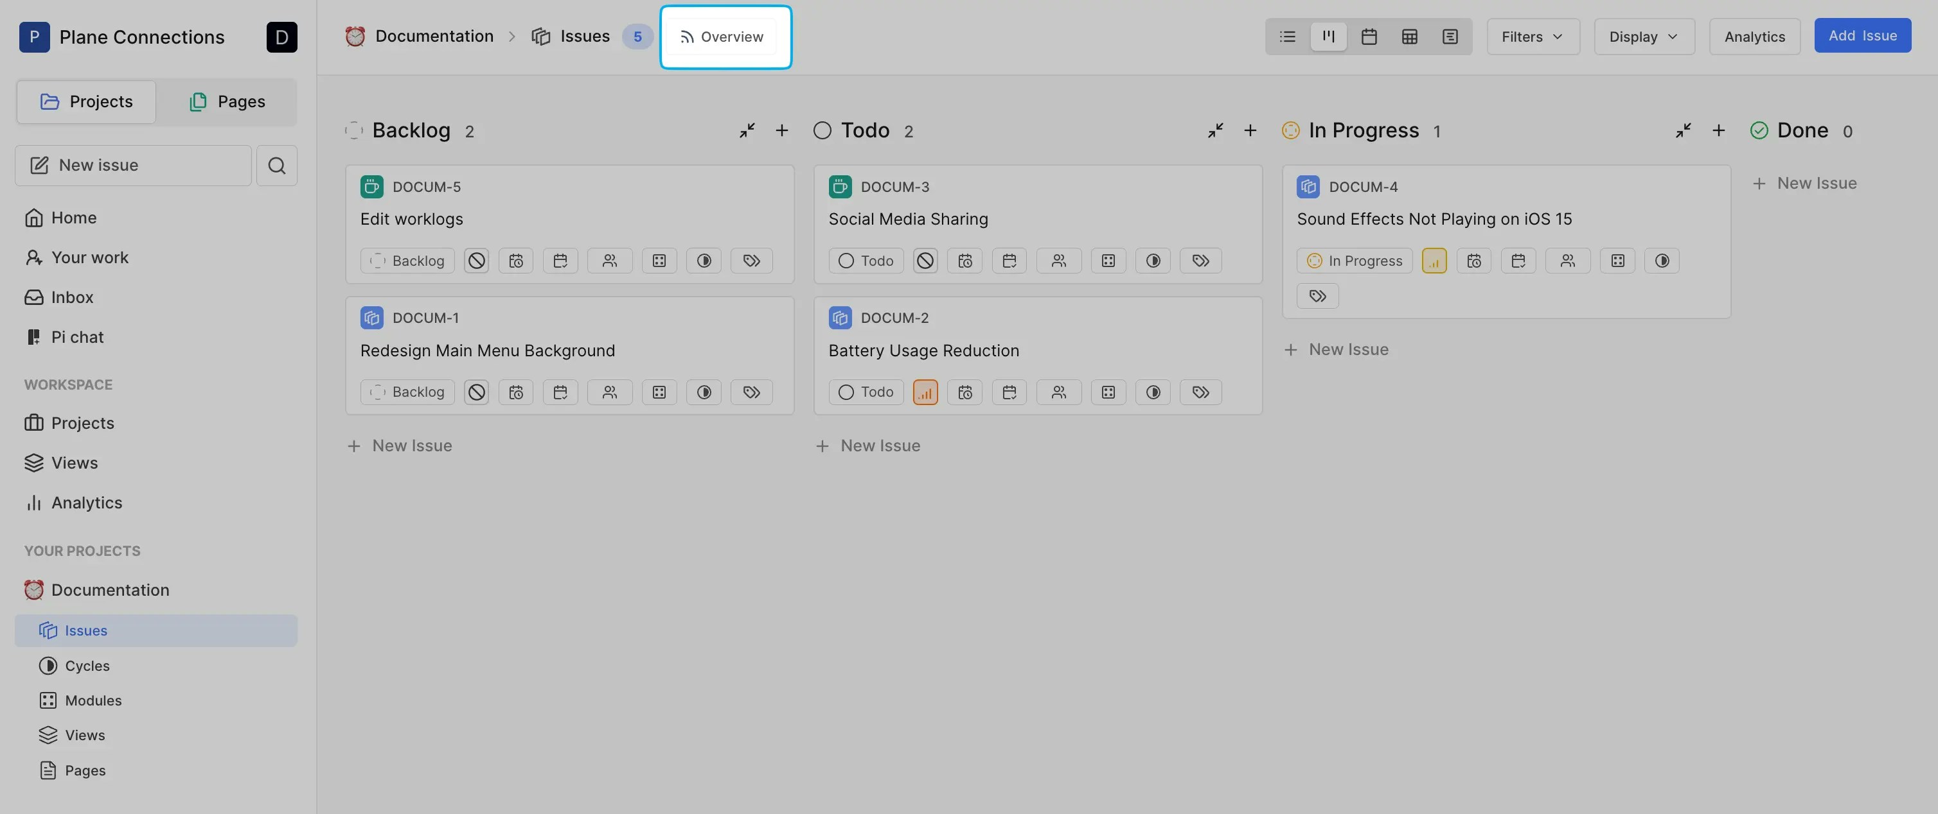Click the Add Issue button
Screen dimensions: 1938x814
click(x=1862, y=35)
